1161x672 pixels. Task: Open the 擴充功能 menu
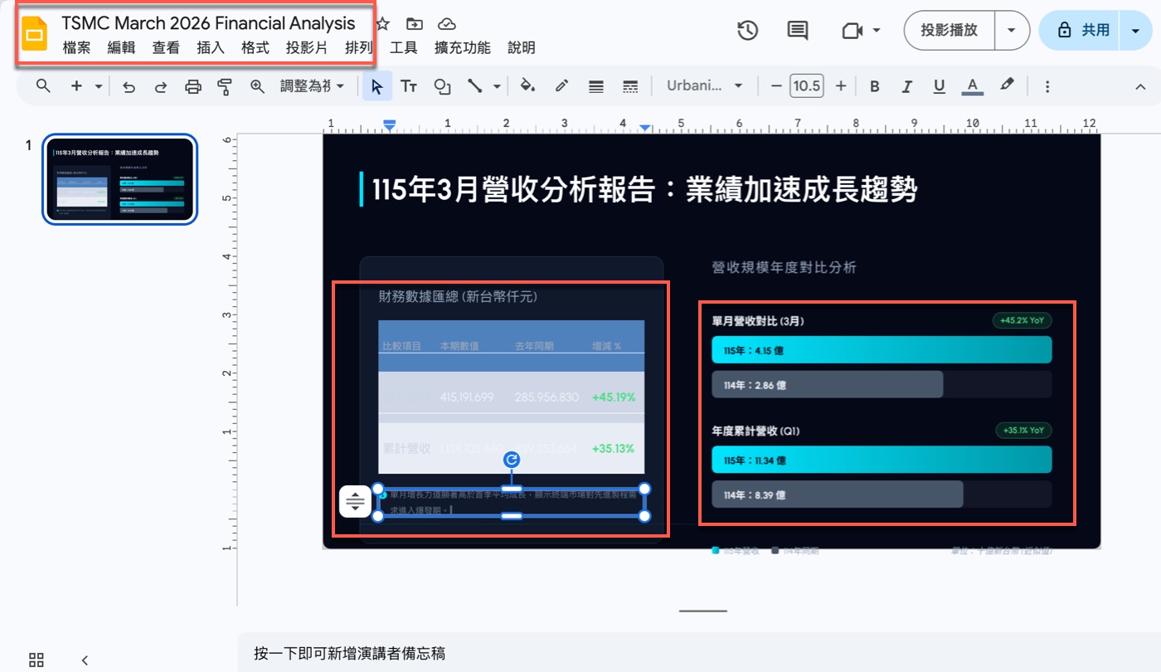463,48
